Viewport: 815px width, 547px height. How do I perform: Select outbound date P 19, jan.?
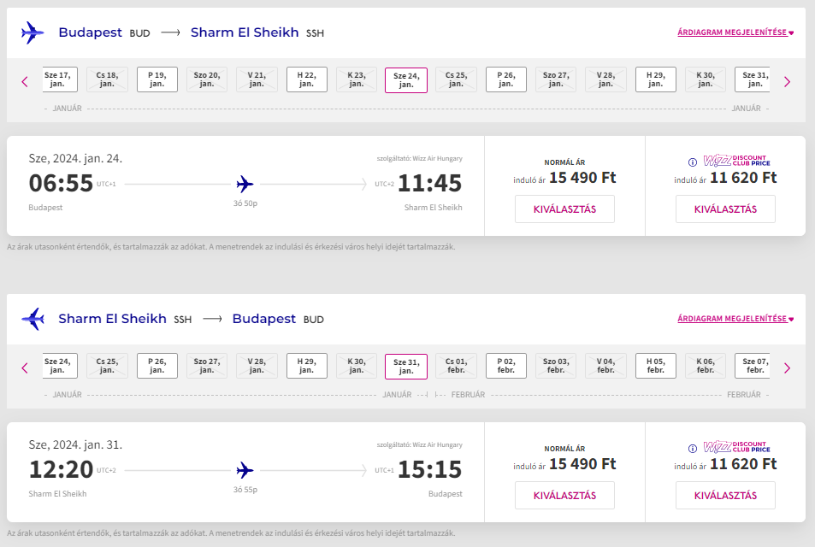[157, 79]
